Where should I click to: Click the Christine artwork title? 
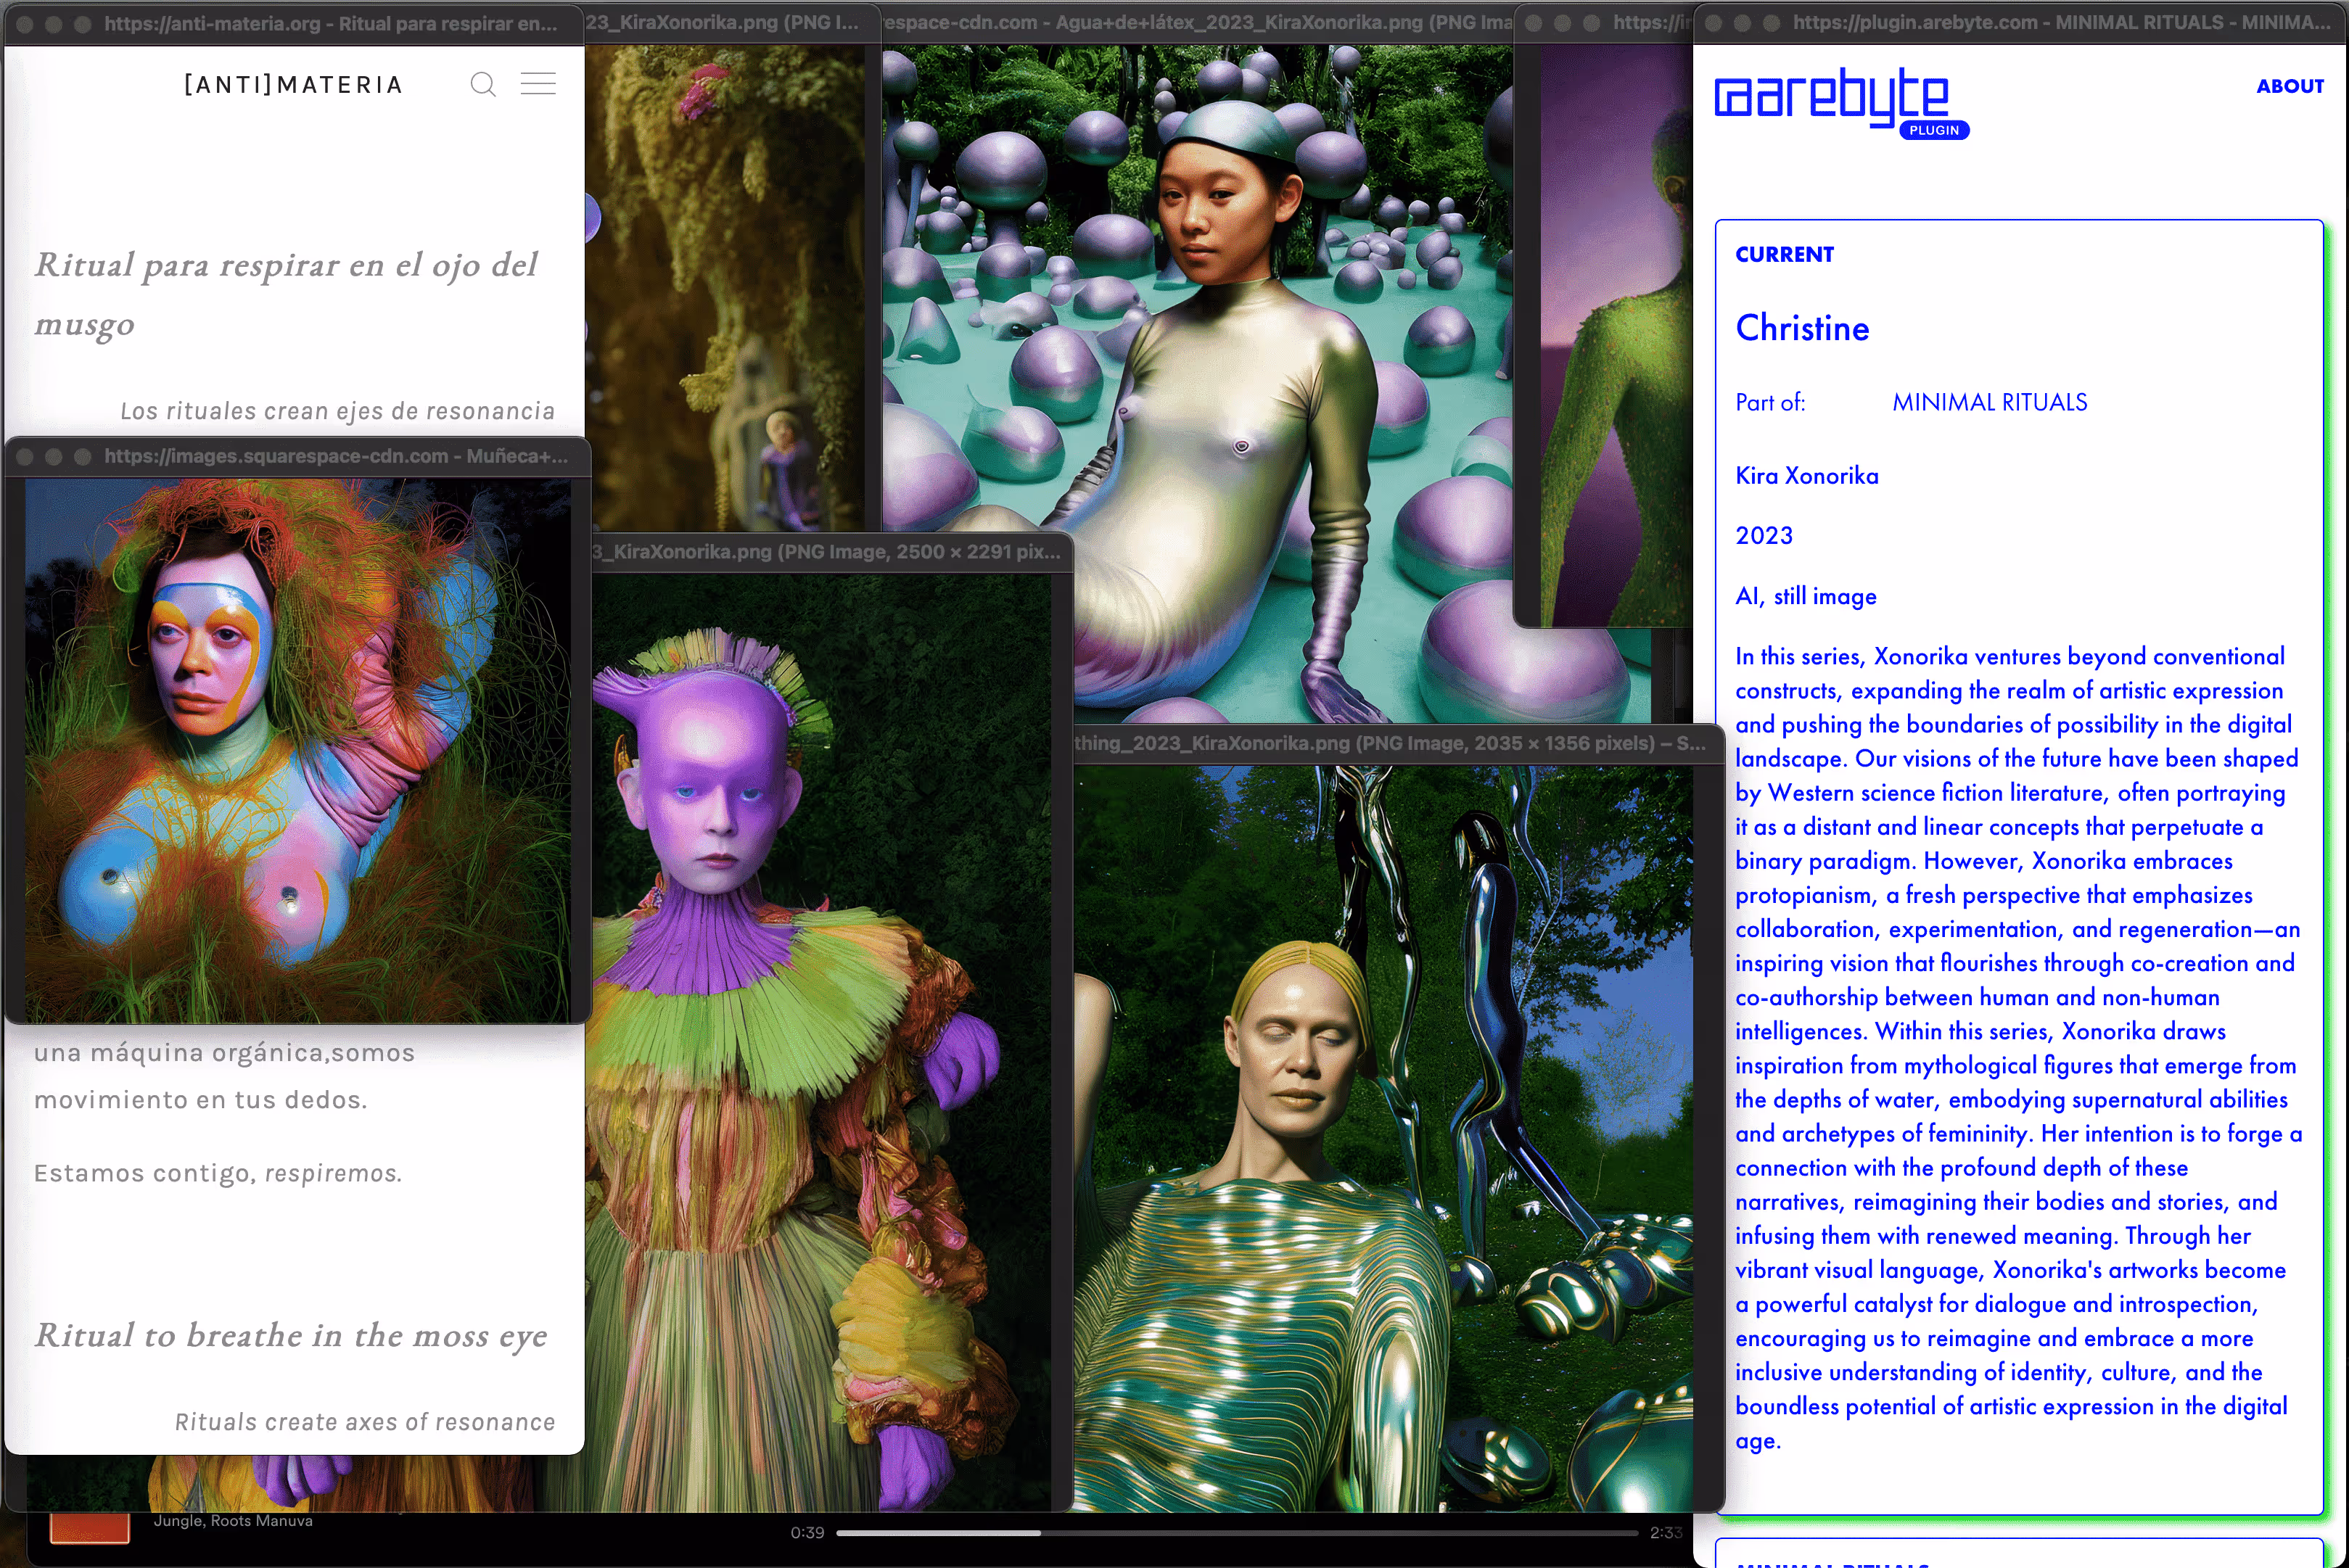[1802, 328]
